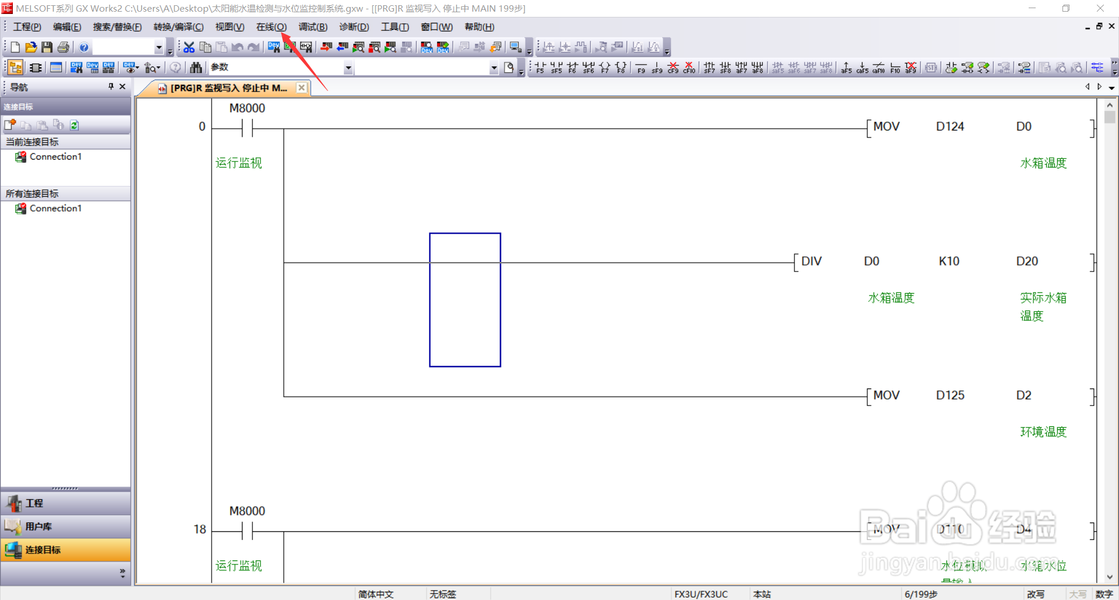This screenshot has height=600, width=1119.
Task: Open the 工具(T) menu
Action: pyautogui.click(x=395, y=27)
